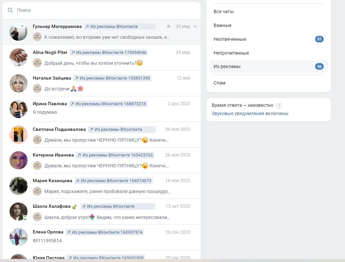Click mobile online indicator on Шахла Халафова avatar
The height and width of the screenshot is (262, 345).
(x=25, y=218)
